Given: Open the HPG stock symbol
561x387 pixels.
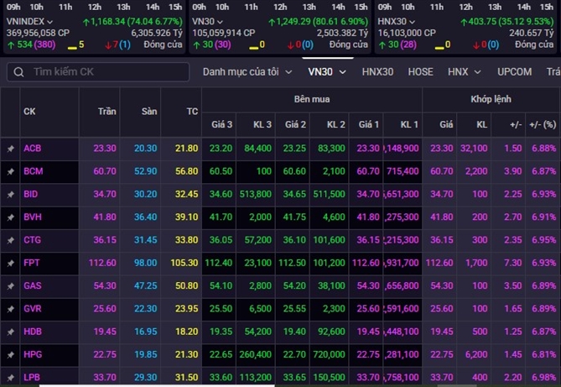Looking at the screenshot, I should click(x=33, y=355).
